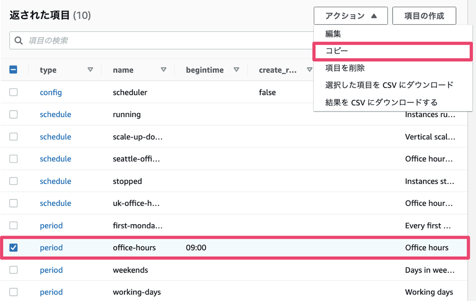The height and width of the screenshot is (301, 476).
Task: Collapse the アクション dropdown
Action: (x=350, y=16)
